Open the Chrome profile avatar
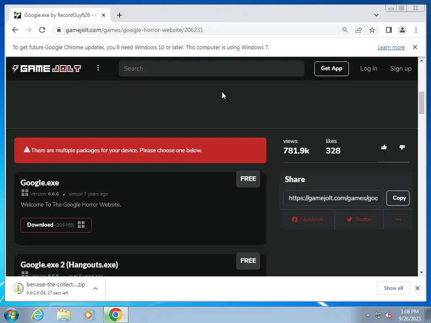The image size is (431, 323). pyautogui.click(x=402, y=30)
